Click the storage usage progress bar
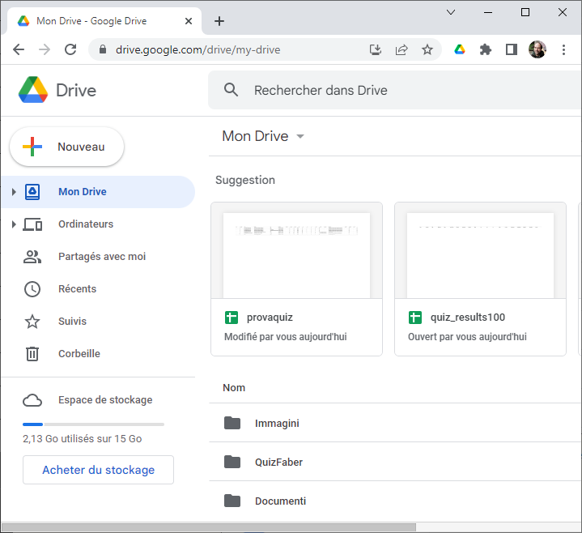This screenshot has width=582, height=533. coord(93,424)
